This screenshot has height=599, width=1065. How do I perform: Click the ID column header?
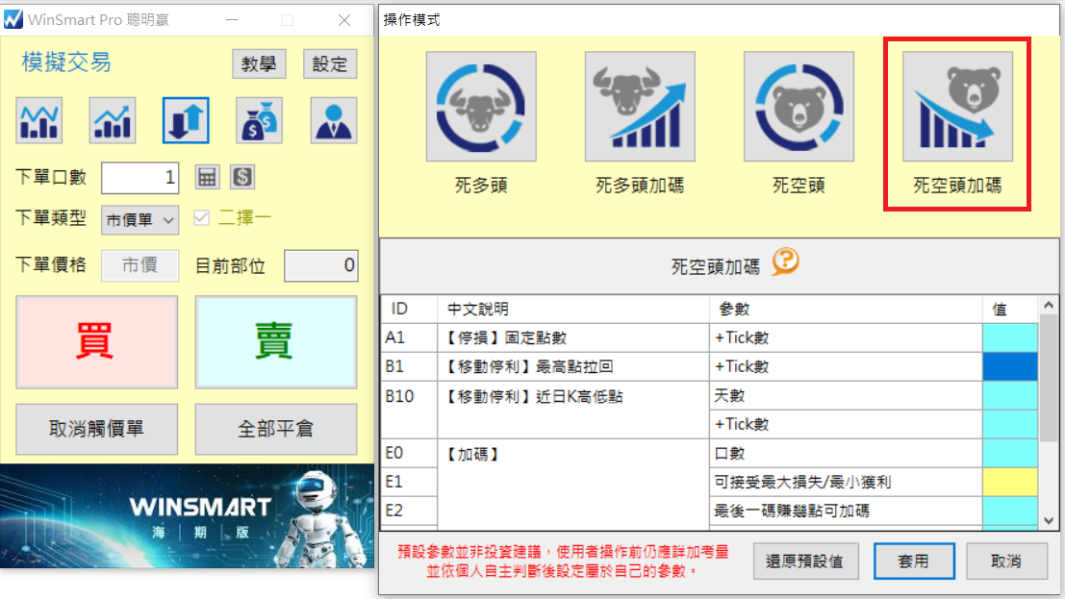pos(409,309)
